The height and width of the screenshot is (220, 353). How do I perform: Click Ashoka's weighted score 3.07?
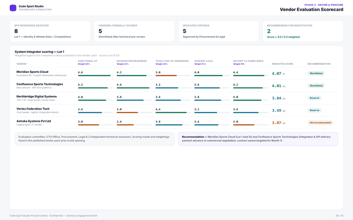[x=276, y=123]
